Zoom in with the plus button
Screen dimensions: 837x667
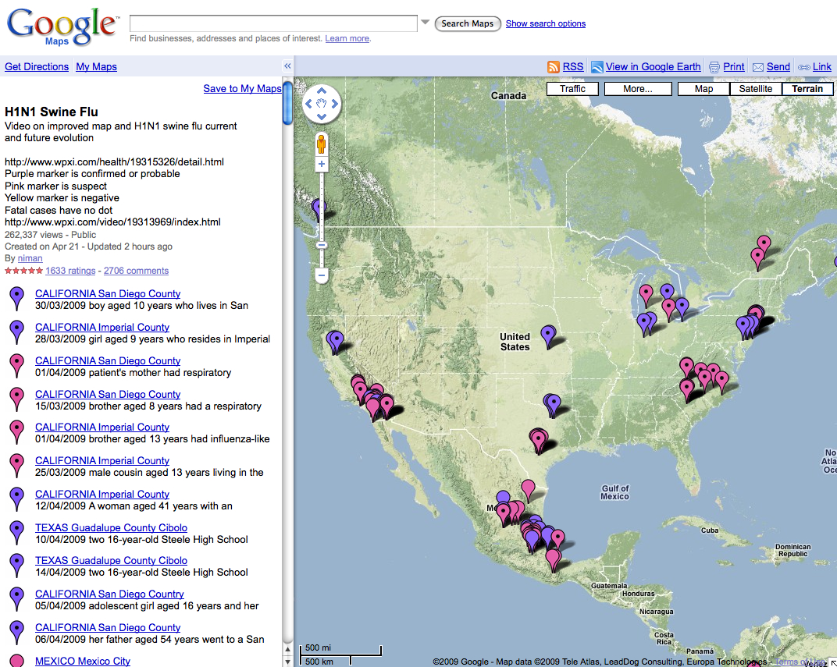[322, 165]
